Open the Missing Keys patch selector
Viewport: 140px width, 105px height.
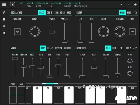[x=80, y=6]
